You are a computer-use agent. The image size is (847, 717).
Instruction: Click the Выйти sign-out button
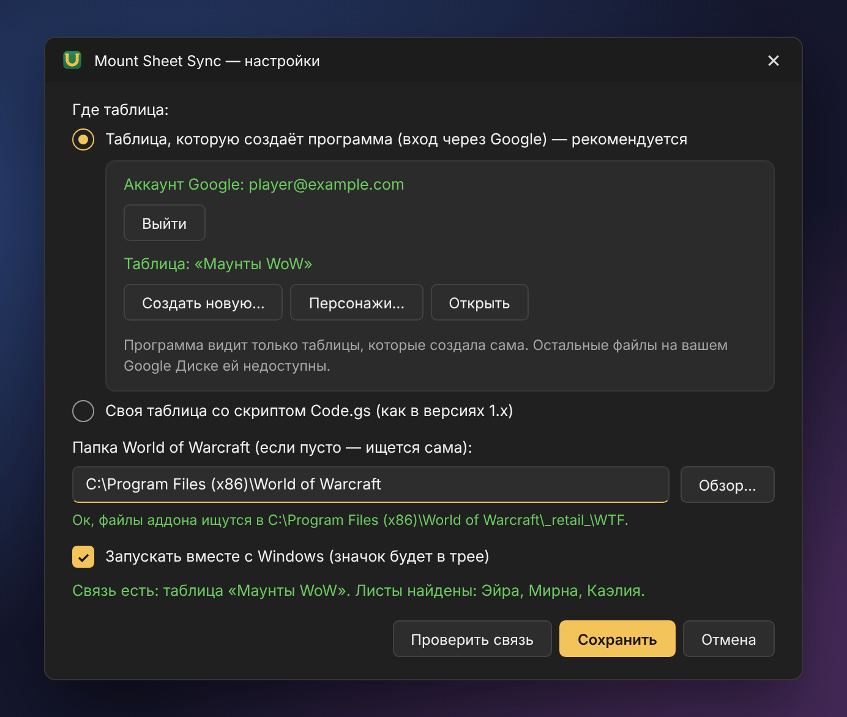165,223
